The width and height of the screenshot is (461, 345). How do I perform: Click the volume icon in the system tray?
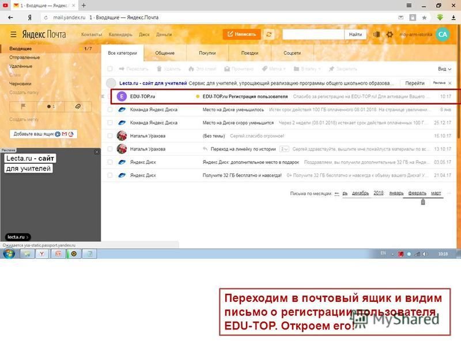point(425,254)
